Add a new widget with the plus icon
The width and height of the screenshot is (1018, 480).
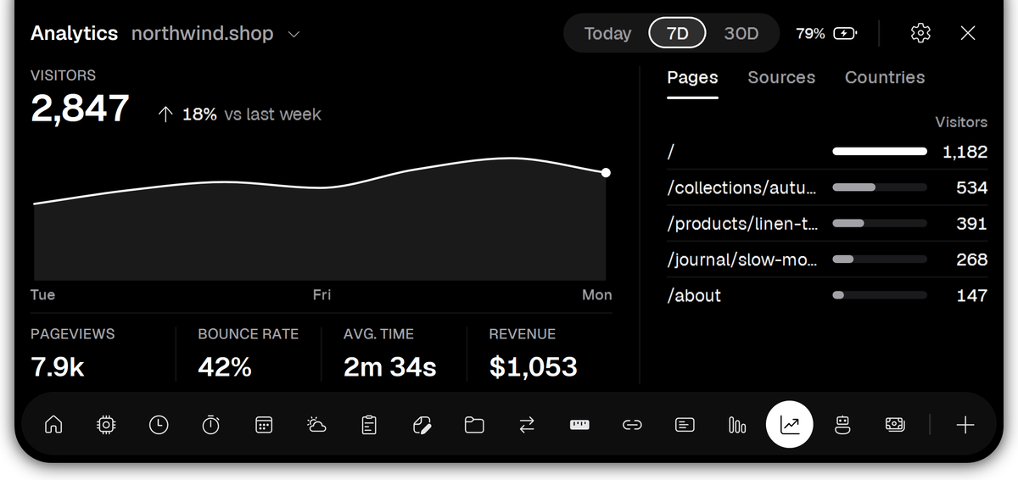[965, 425]
